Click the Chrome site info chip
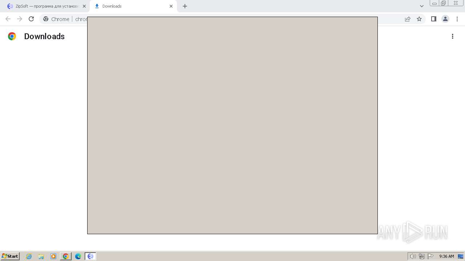The width and height of the screenshot is (465, 261). 56,19
